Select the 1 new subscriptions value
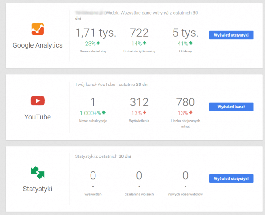This screenshot has height=215, width=265. [93, 102]
